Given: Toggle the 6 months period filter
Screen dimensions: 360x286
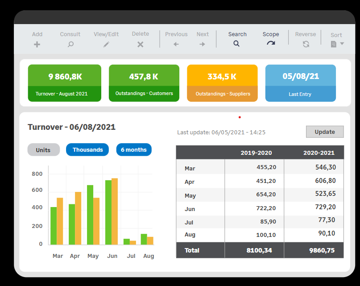Looking at the screenshot, I should pyautogui.click(x=134, y=150).
